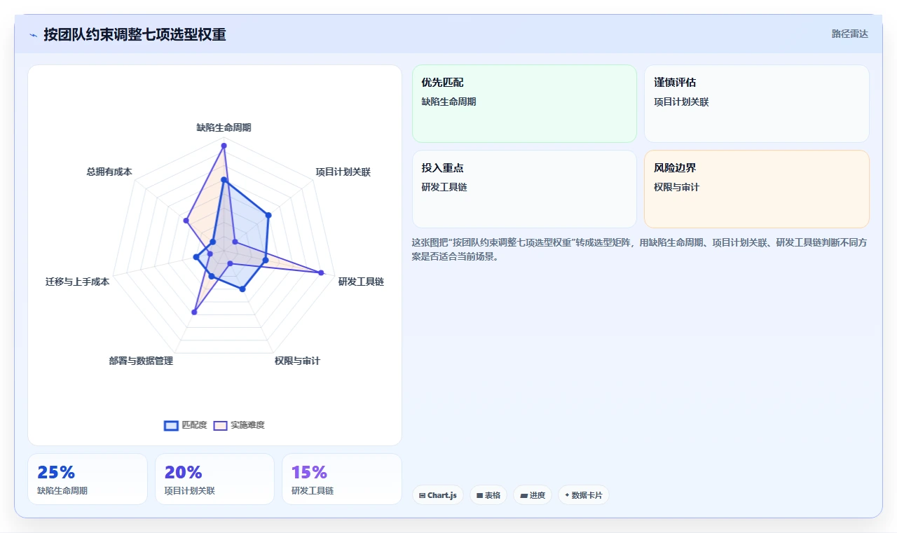
Task: Click the 数据卡片 tag
Action: pos(584,495)
